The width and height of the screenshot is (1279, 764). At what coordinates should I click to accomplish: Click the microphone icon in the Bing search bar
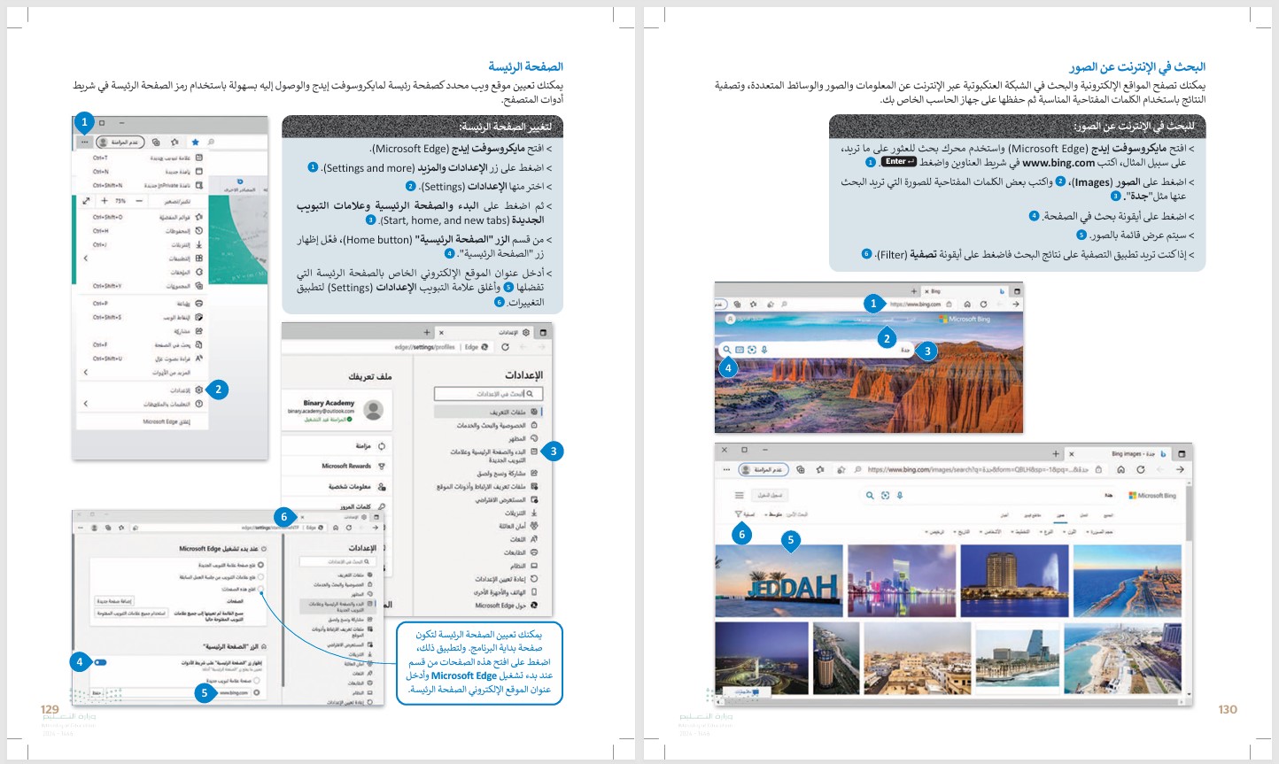point(764,351)
